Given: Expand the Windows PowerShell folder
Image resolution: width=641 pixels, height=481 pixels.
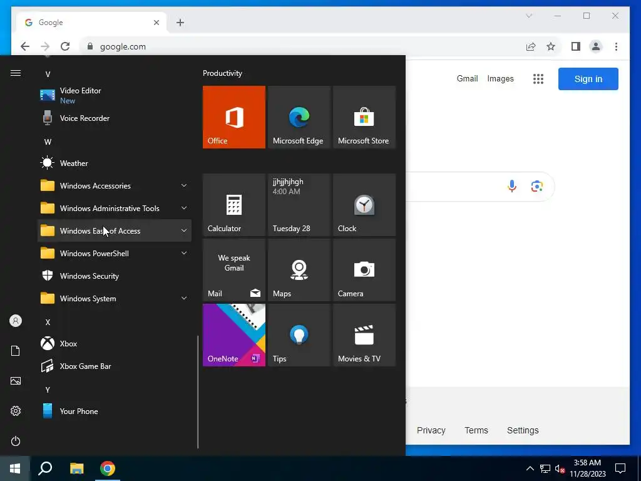Looking at the screenshot, I should [115, 253].
